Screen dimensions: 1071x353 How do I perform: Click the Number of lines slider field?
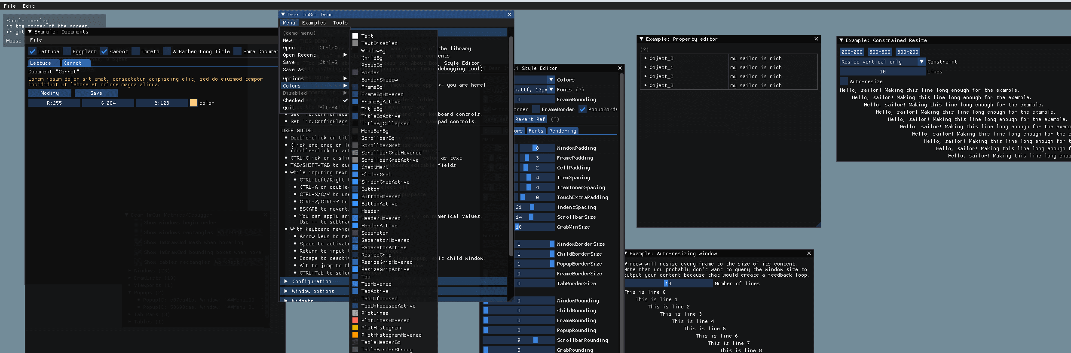click(x=668, y=284)
